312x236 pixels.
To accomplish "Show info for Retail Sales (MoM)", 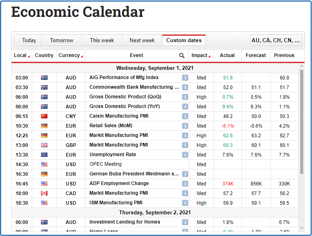I will [185, 126].
